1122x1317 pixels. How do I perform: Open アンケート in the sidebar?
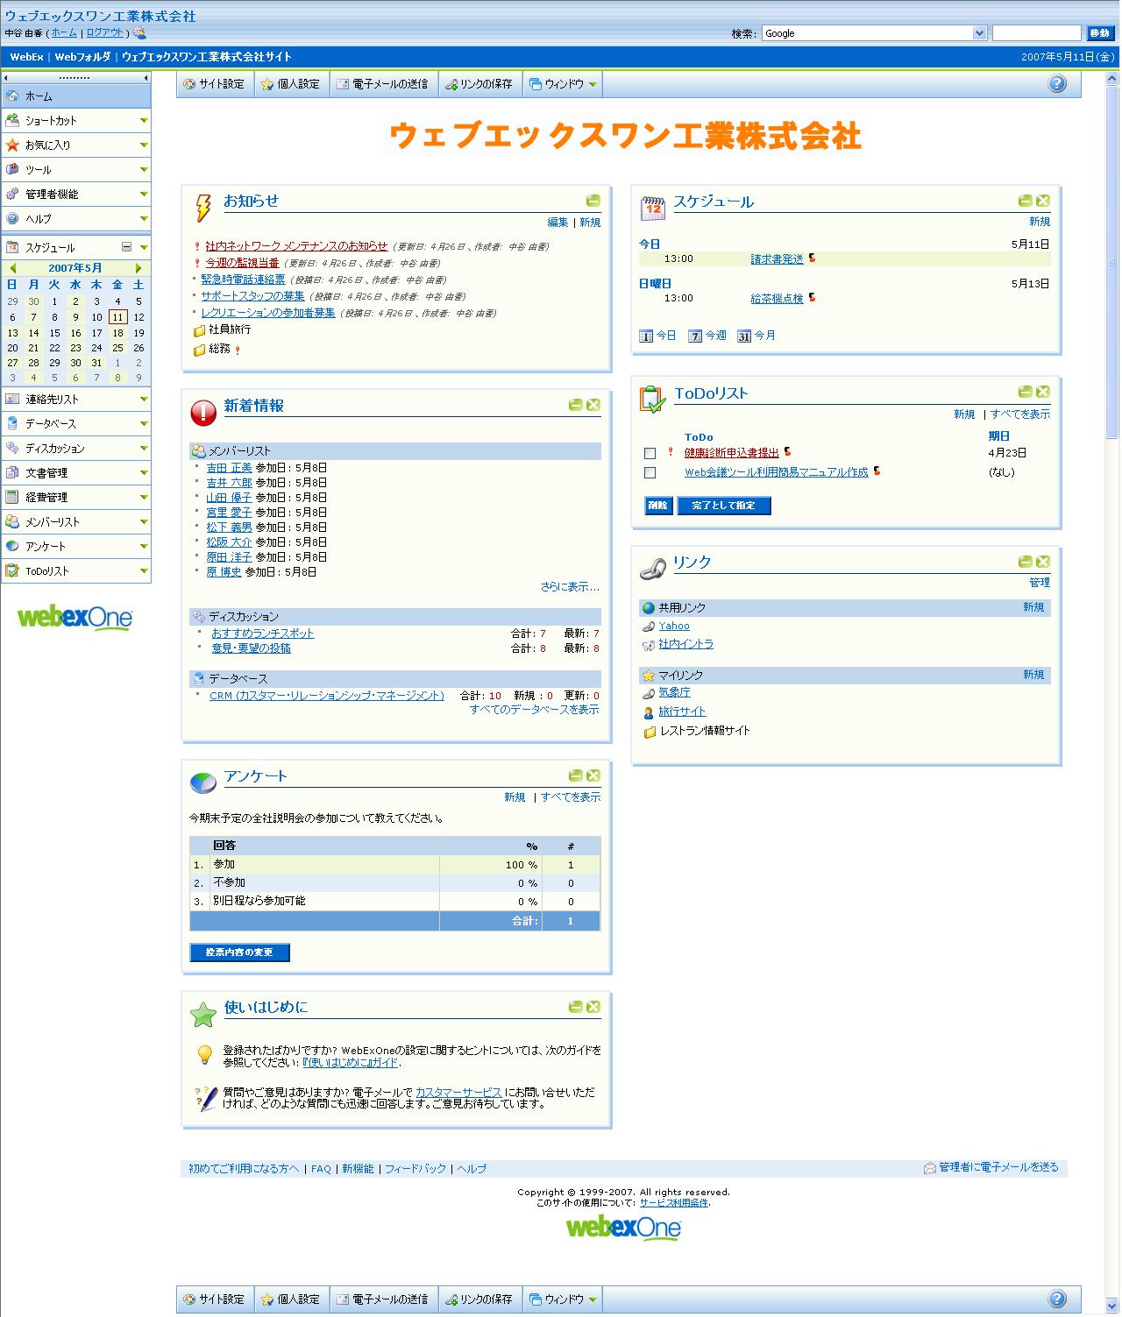[x=75, y=547]
